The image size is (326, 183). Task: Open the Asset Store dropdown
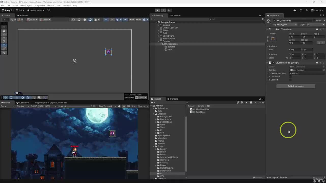coord(36,10)
